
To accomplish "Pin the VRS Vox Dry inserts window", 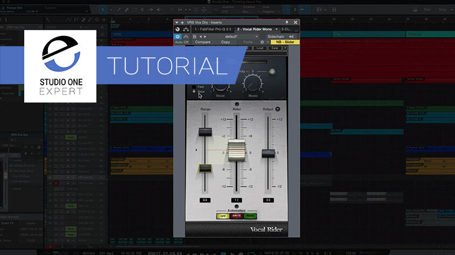I will point(286,23).
